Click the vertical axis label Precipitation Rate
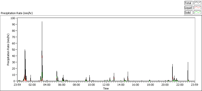Screen dimensions: 202x91 [8, 49]
